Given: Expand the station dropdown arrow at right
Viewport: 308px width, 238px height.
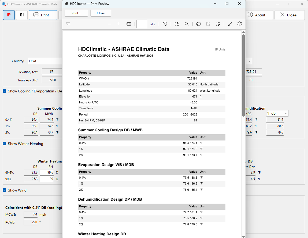Looking at the screenshot, I should pyautogui.click(x=250, y=61).
